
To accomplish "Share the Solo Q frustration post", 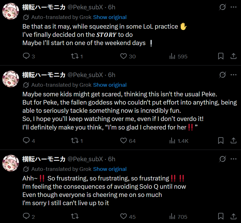I will pyautogui.click(x=233, y=216).
